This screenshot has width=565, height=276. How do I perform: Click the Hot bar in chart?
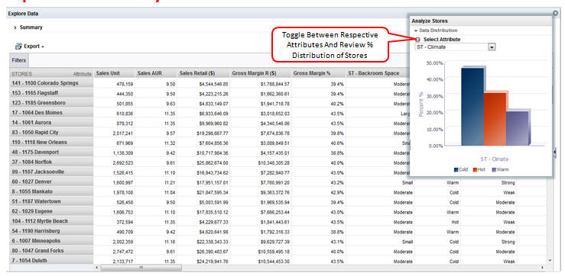495,118
